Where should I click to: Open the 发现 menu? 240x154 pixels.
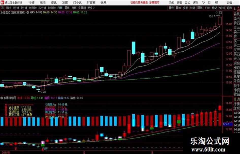coord(65,3)
